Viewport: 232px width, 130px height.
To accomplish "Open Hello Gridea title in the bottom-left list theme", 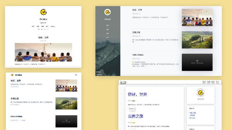I will (x=17, y=116).
